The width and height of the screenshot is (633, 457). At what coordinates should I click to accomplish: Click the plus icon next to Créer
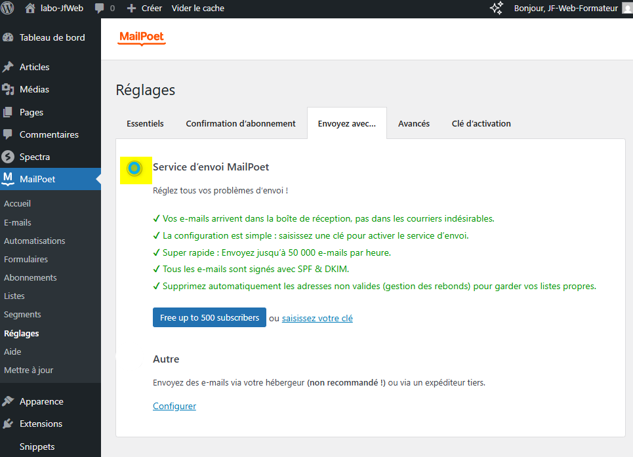[131, 8]
